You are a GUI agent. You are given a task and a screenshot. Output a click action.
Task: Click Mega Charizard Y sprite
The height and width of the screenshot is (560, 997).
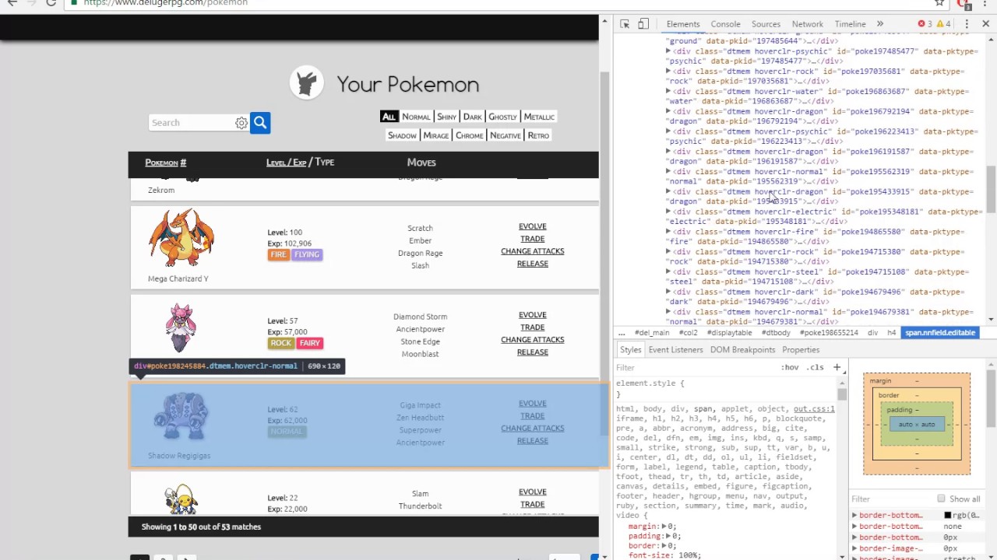(181, 238)
